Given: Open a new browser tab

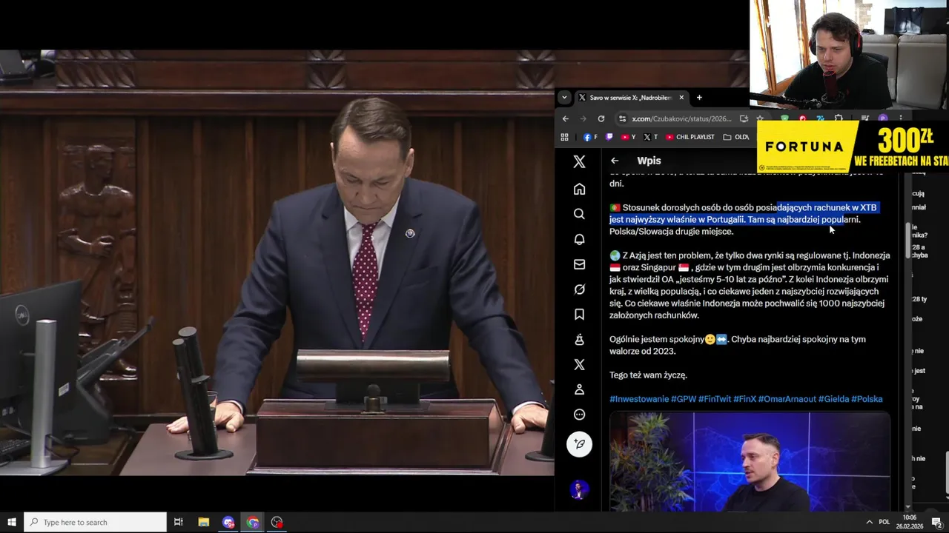Looking at the screenshot, I should pyautogui.click(x=699, y=97).
